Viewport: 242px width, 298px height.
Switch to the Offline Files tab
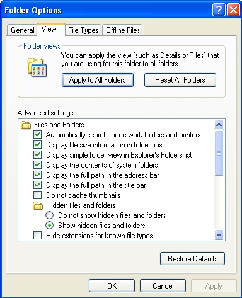123,30
